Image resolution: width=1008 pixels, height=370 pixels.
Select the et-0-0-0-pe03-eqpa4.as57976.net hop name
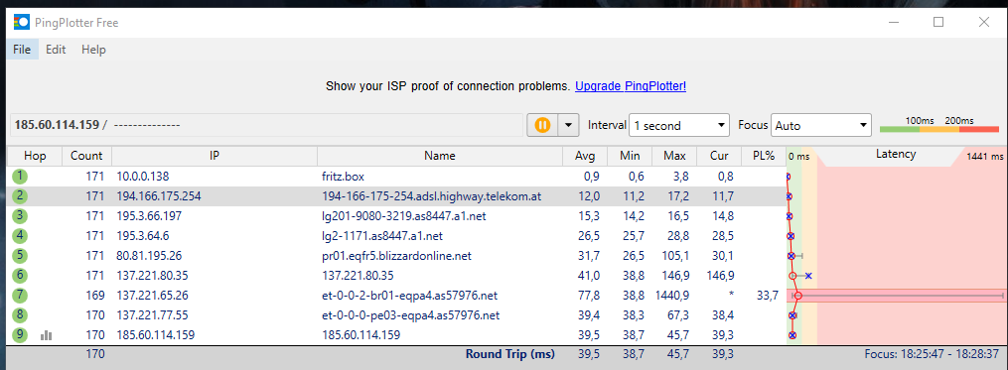[410, 315]
